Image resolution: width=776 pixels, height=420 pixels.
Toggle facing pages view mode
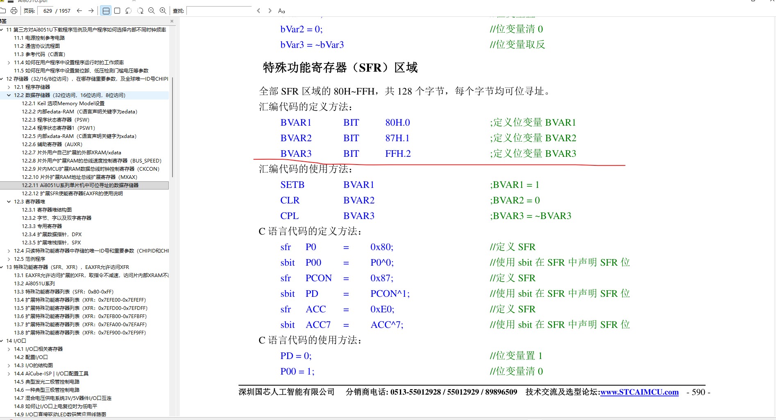(106, 11)
